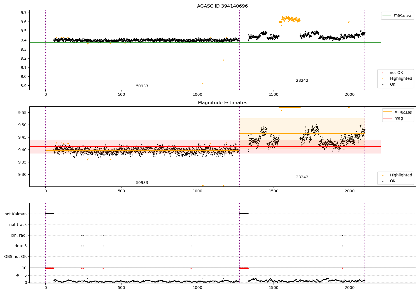The height and width of the screenshot is (294, 420).
Task: Click the x-axis tick "2000" under bottom plot
Action: pos(349,288)
